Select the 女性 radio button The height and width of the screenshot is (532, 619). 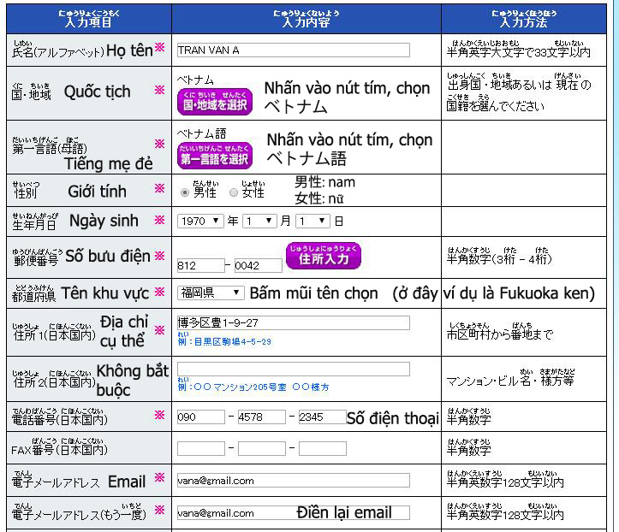(x=234, y=192)
